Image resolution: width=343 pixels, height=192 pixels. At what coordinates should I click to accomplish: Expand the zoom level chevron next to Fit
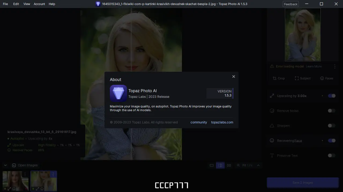tap(258, 165)
